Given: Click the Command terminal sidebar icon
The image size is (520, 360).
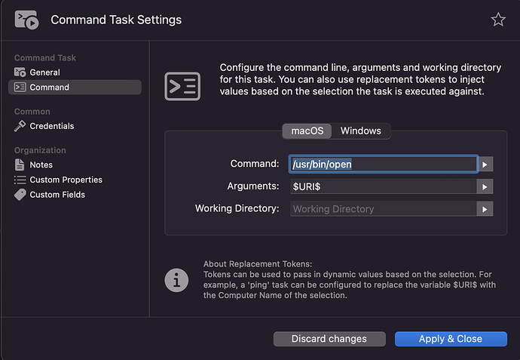Looking at the screenshot, I should tap(20, 88).
